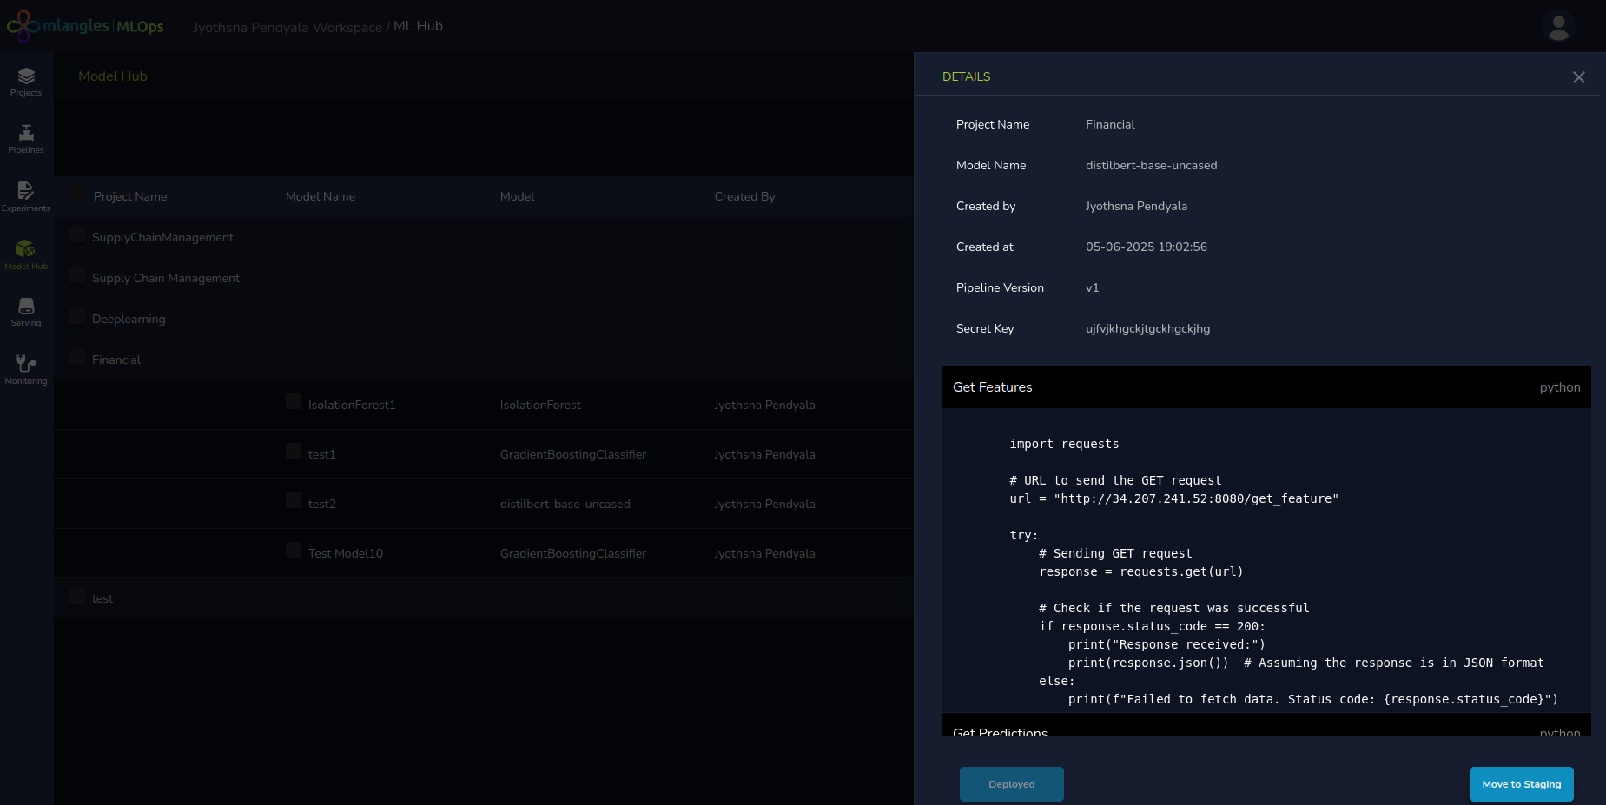Select the Model Hub sidebar icon

click(26, 254)
